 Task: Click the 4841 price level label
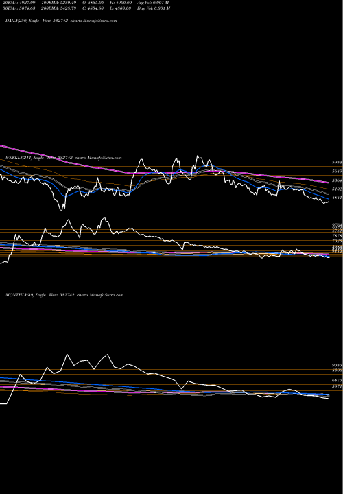[337, 198]
